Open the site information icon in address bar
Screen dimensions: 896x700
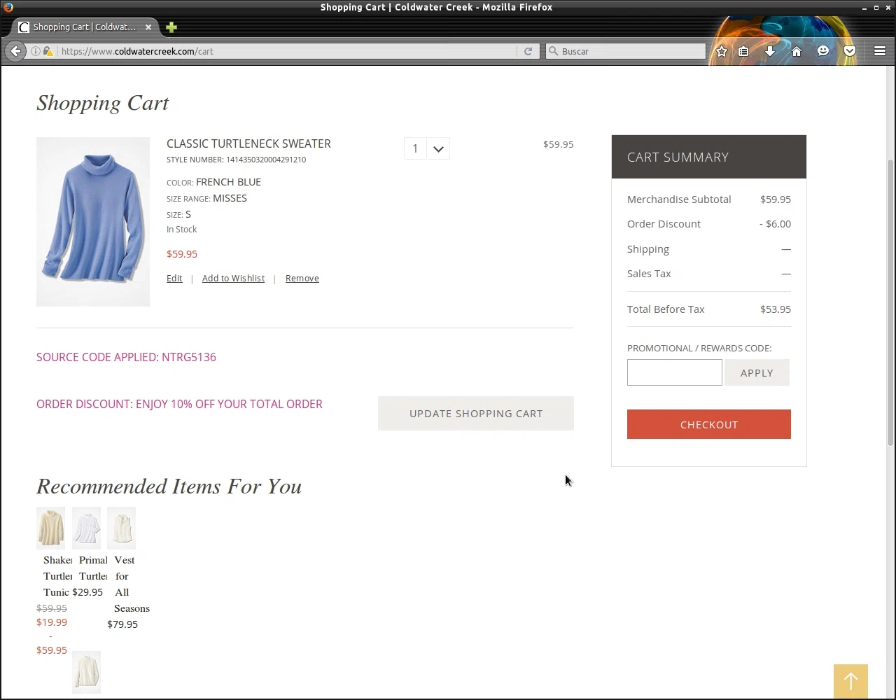pyautogui.click(x=36, y=51)
